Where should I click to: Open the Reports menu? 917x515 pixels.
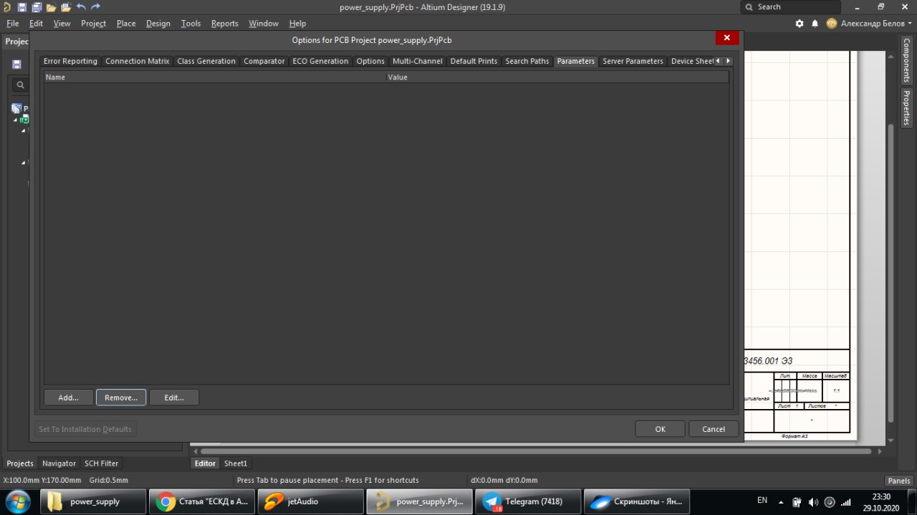click(224, 24)
